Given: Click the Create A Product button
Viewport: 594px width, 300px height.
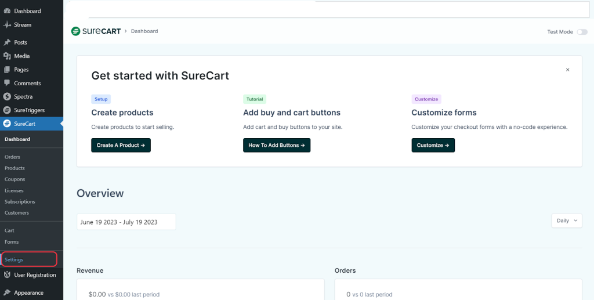Looking at the screenshot, I should coord(121,145).
